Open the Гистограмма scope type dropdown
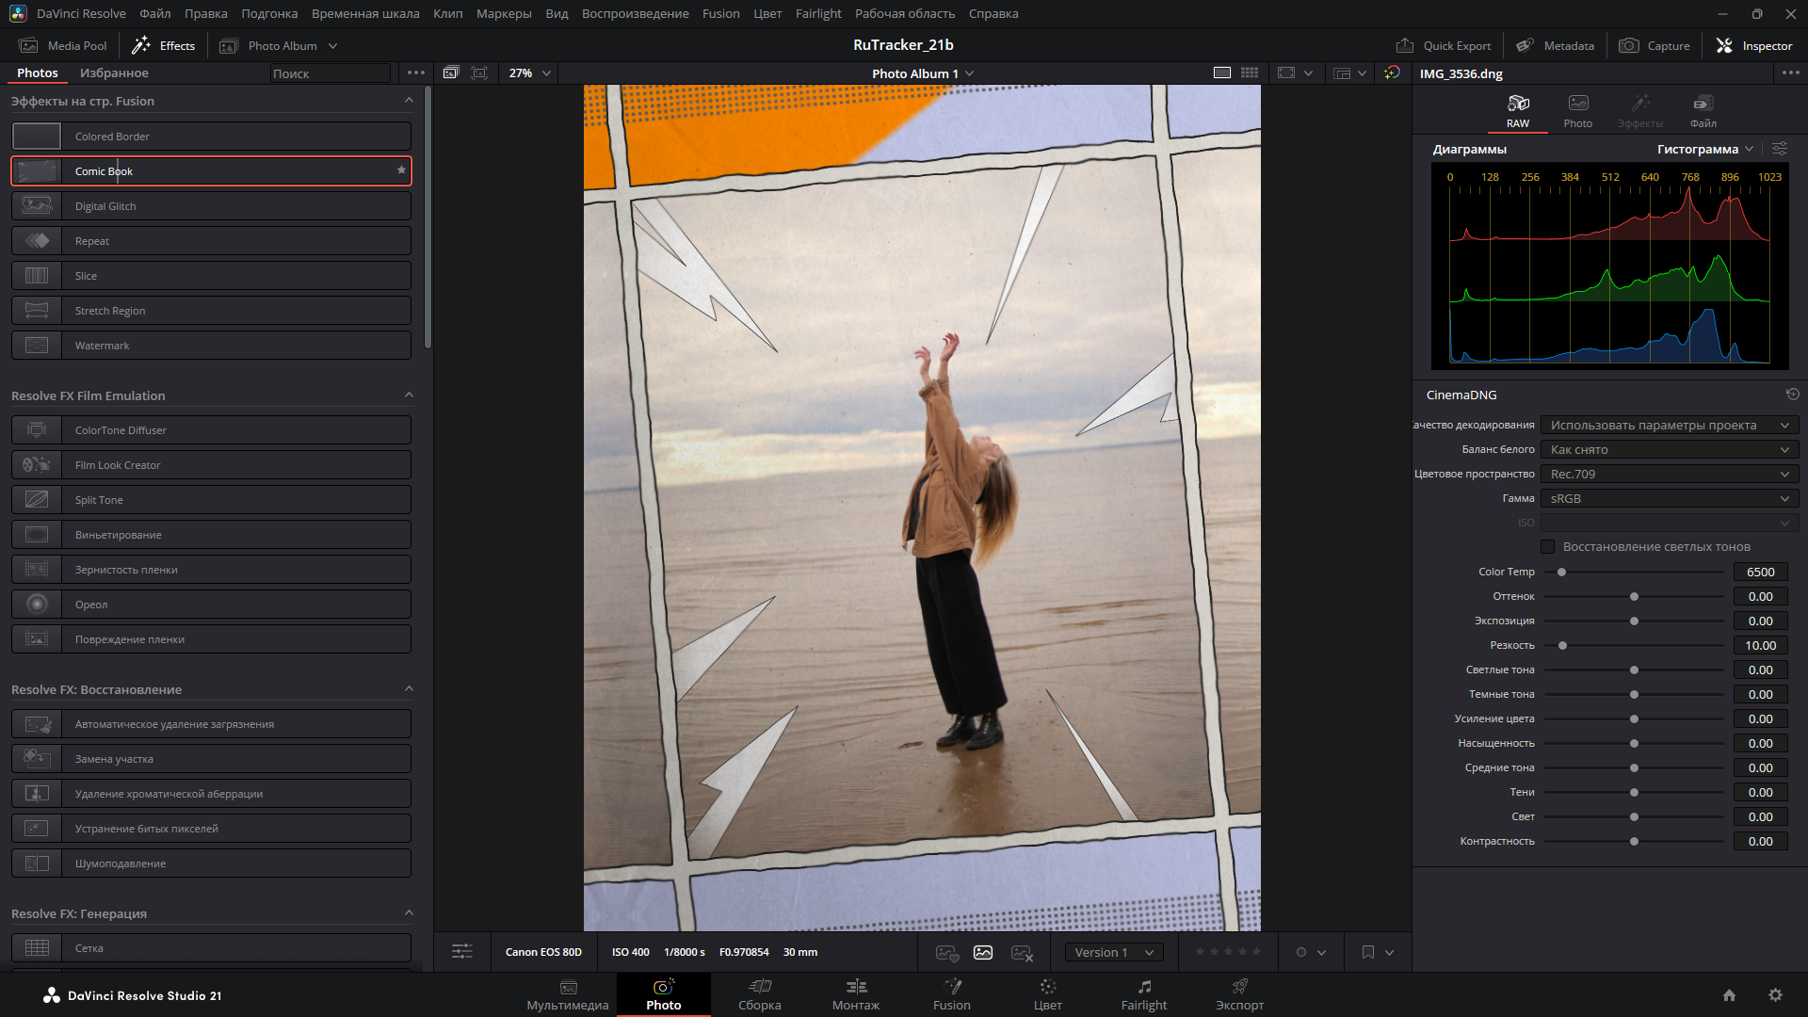Viewport: 1808px width, 1017px height. coord(1705,149)
